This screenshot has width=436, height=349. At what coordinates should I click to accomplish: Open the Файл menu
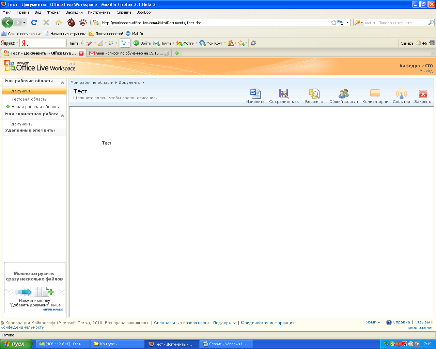7,12
